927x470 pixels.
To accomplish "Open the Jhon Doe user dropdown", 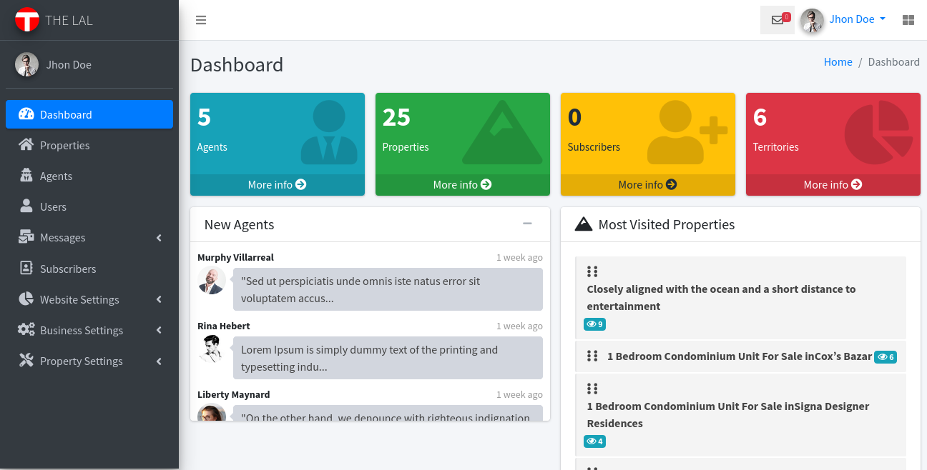I will [x=843, y=20].
